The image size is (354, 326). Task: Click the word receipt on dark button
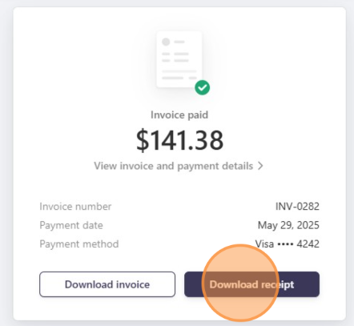(278, 284)
